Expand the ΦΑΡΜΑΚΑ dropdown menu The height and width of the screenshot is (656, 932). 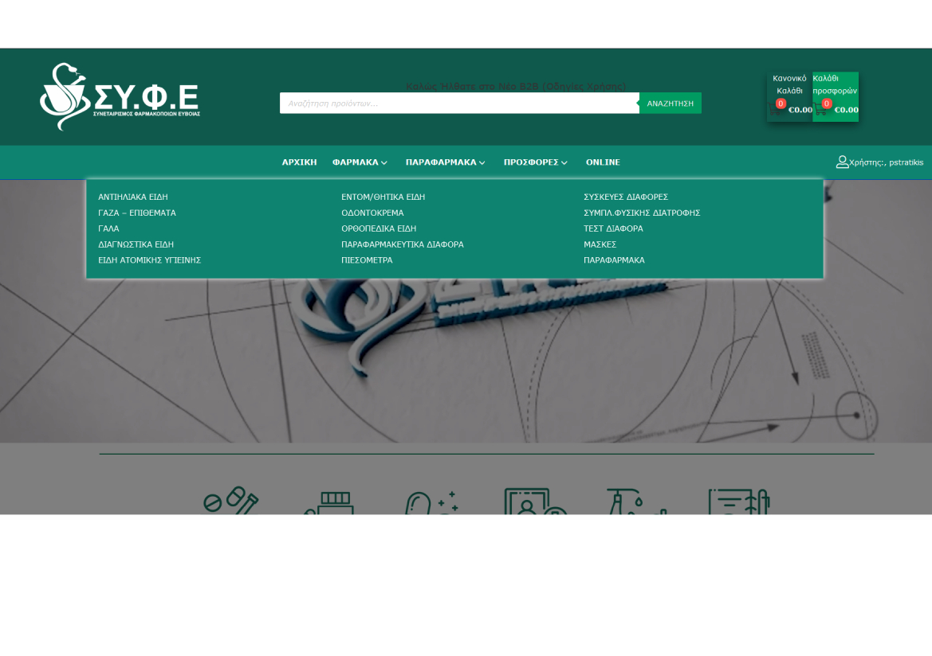pyautogui.click(x=360, y=162)
